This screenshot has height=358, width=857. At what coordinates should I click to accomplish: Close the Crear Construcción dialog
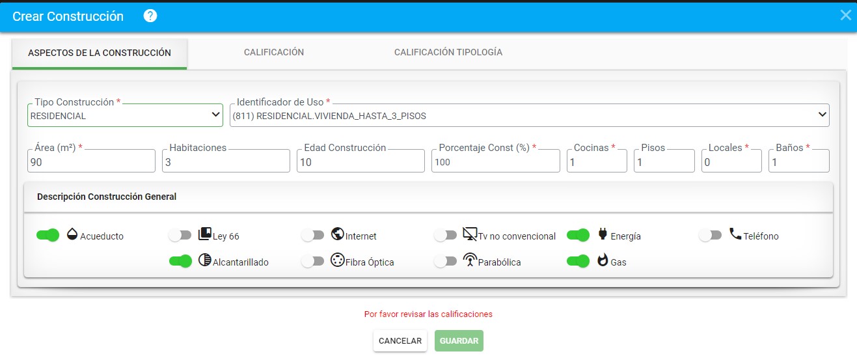coord(845,16)
